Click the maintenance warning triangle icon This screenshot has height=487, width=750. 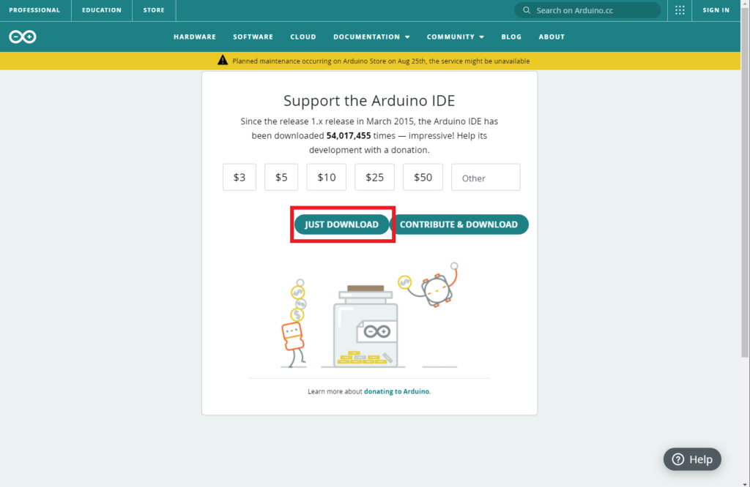click(223, 60)
